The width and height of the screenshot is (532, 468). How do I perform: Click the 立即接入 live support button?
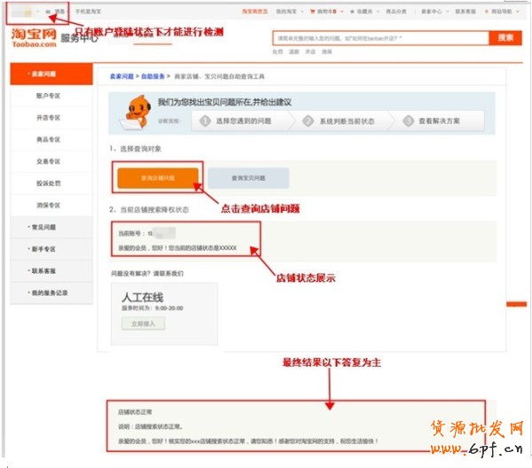tap(143, 324)
